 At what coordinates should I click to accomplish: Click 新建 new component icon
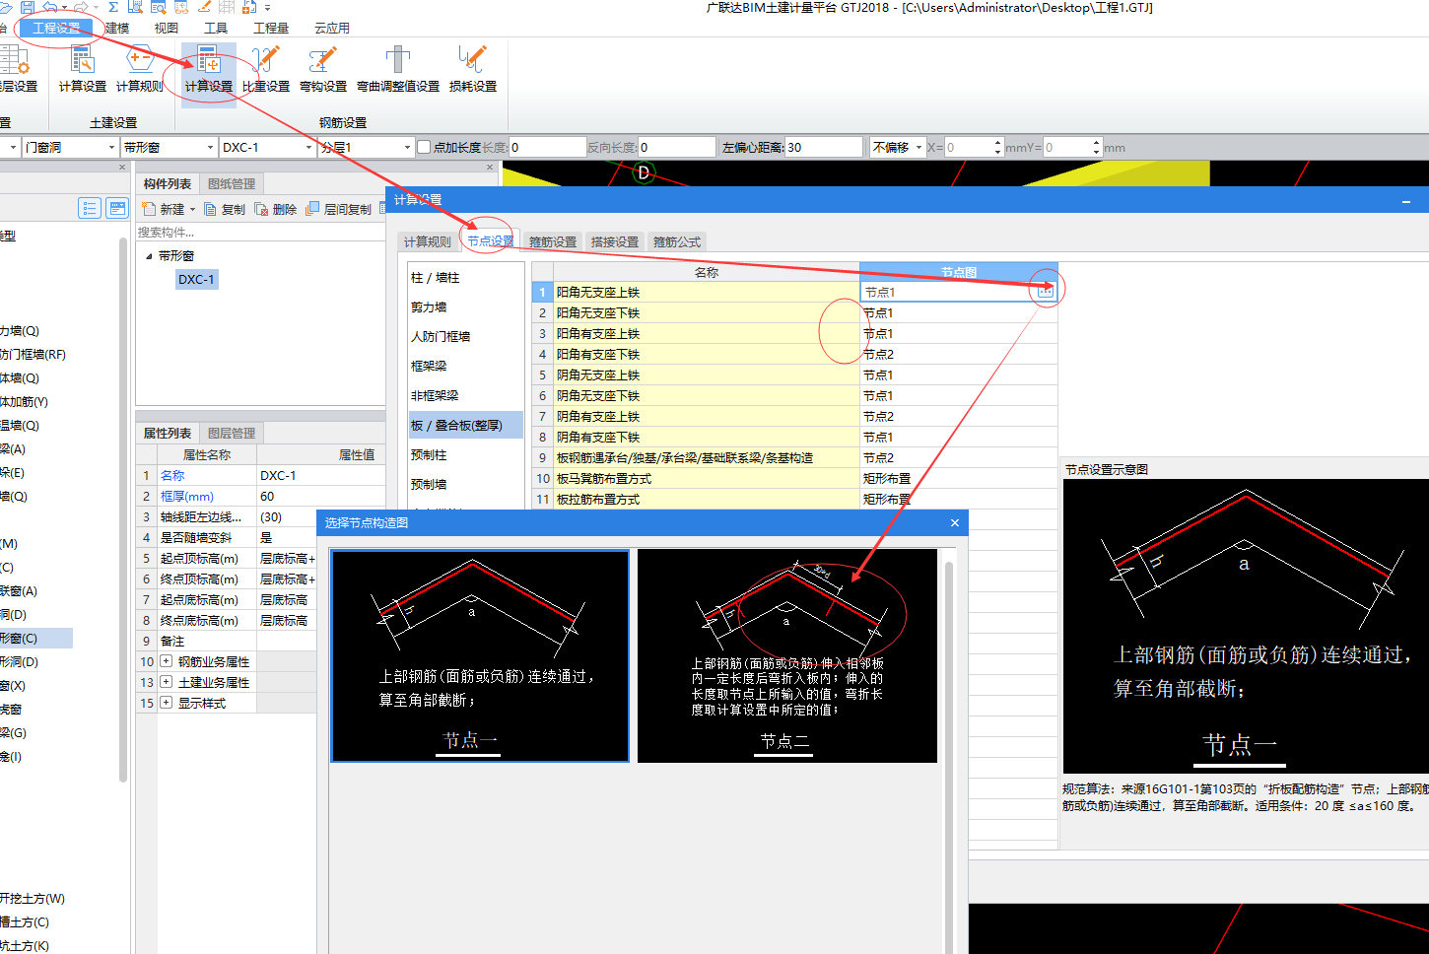[149, 209]
